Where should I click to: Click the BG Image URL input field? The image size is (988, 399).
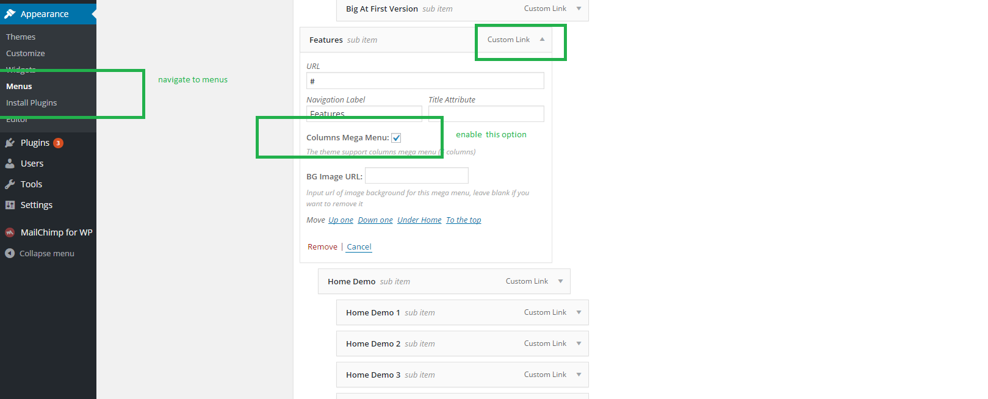coord(416,176)
